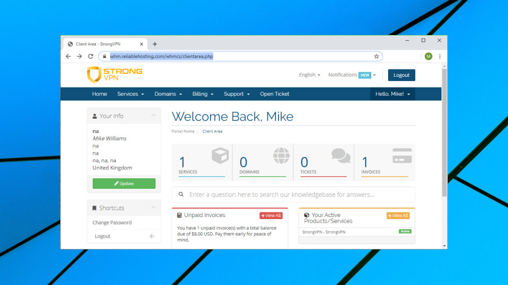Image resolution: width=508 pixels, height=285 pixels.
Task: Click the browser address bar URL
Action: coord(161,56)
